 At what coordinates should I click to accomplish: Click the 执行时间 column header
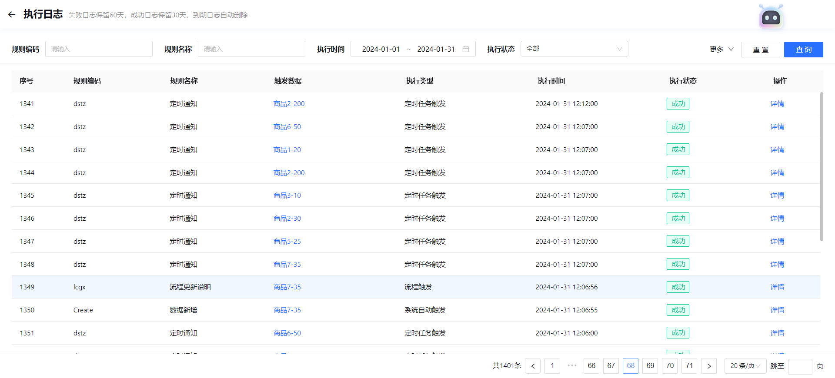(x=551, y=81)
